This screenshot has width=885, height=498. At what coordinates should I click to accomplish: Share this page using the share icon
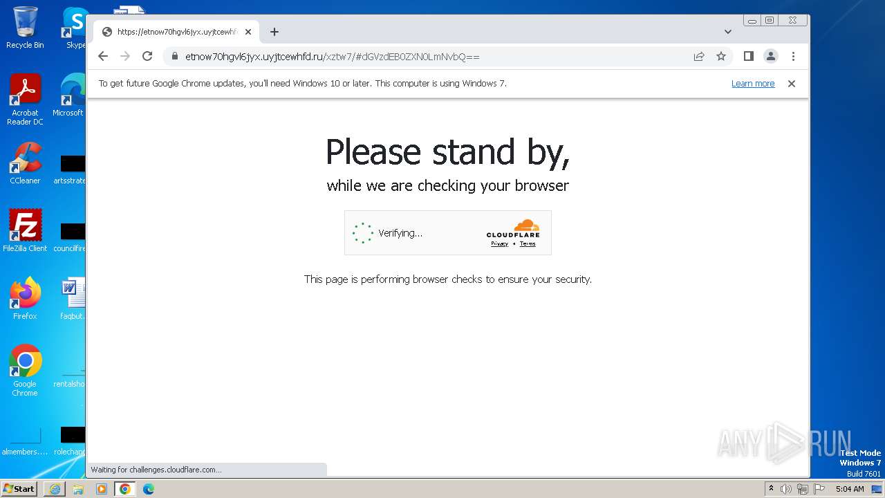tap(699, 56)
